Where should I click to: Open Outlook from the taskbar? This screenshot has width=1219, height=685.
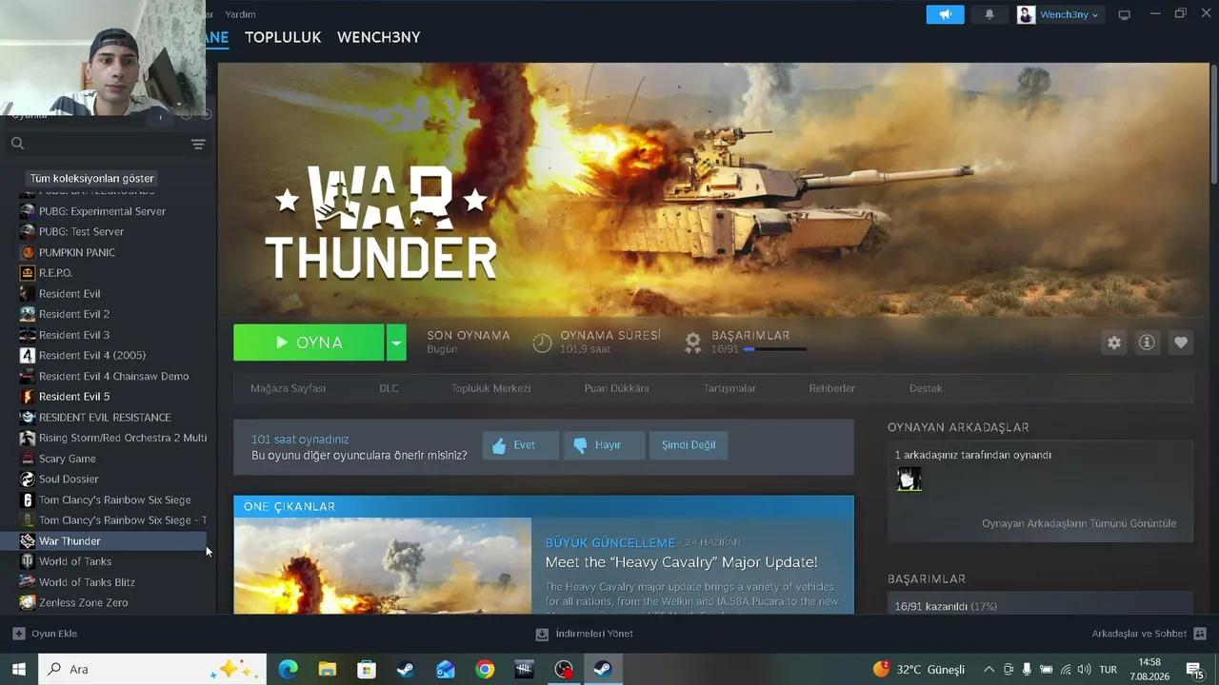pos(446,670)
